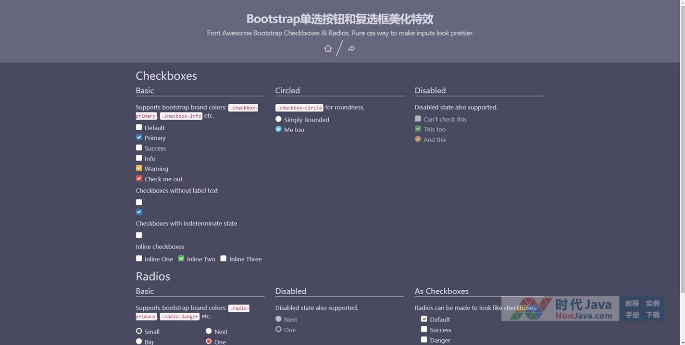The width and height of the screenshot is (685, 345).
Task: Click the Checkboxes section heading
Action: click(x=166, y=76)
